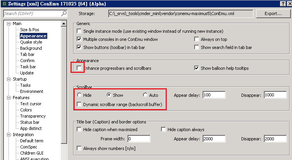The width and height of the screenshot is (292, 160).
Task: Enable Always show numbers [n/m]
Action: pyautogui.click(x=79, y=148)
